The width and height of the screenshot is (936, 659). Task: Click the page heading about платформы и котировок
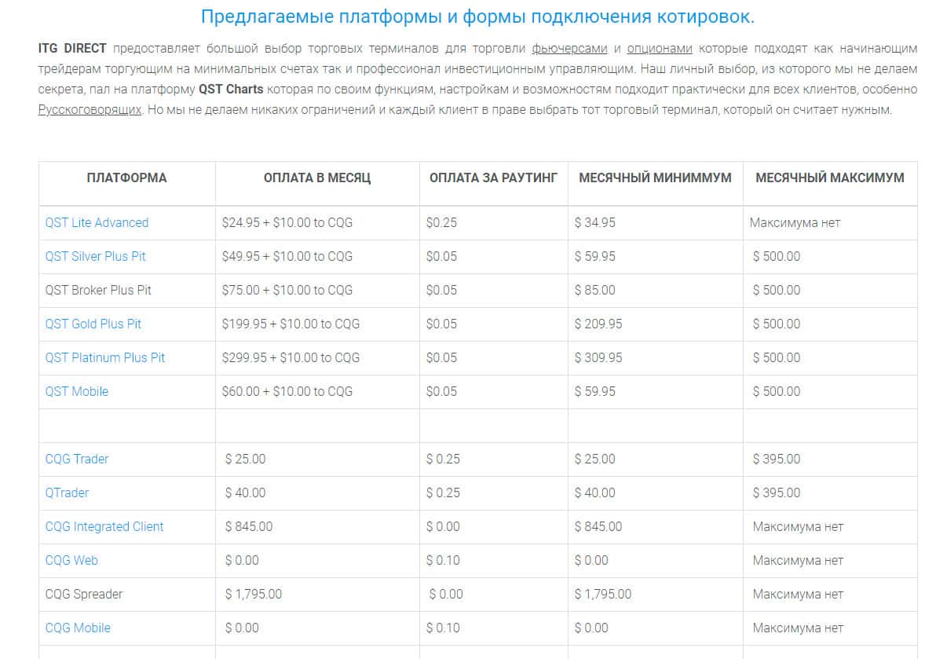point(477,16)
